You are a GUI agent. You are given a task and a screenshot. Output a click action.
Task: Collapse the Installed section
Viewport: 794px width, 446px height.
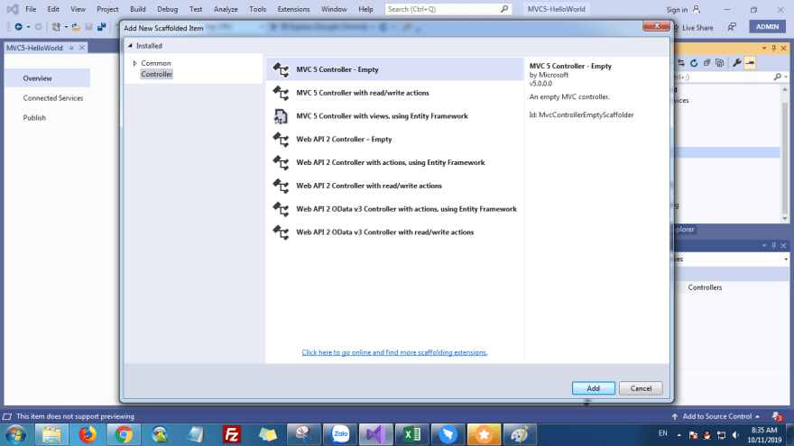[130, 46]
